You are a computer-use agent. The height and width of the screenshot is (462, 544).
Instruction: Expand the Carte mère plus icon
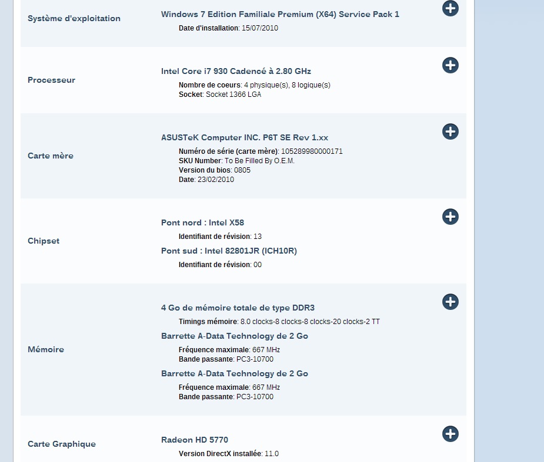450,131
